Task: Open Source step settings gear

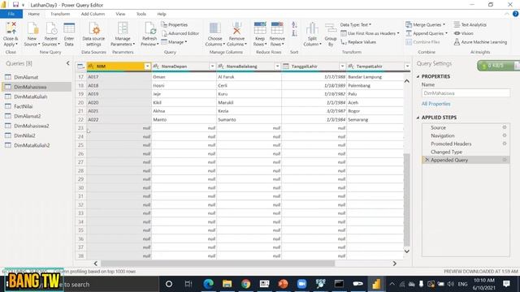Action: tap(505, 127)
